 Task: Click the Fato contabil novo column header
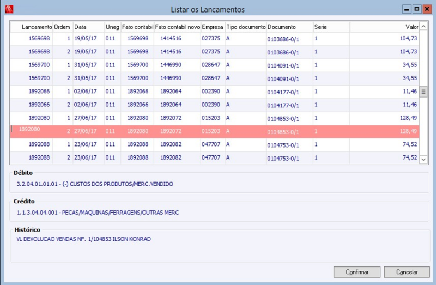(178, 27)
